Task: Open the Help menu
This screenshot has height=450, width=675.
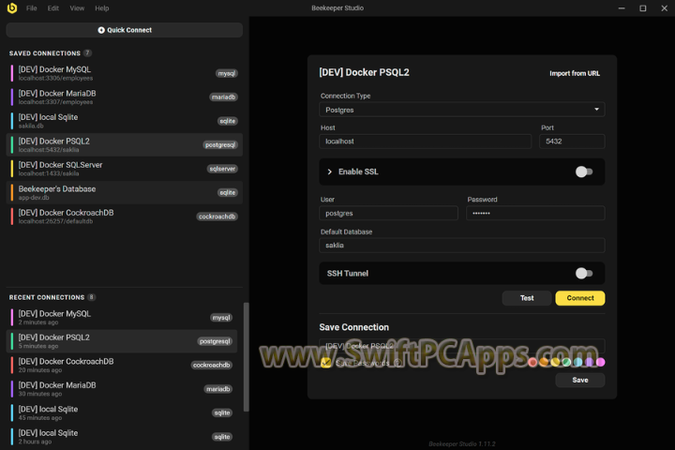Action: (102, 8)
